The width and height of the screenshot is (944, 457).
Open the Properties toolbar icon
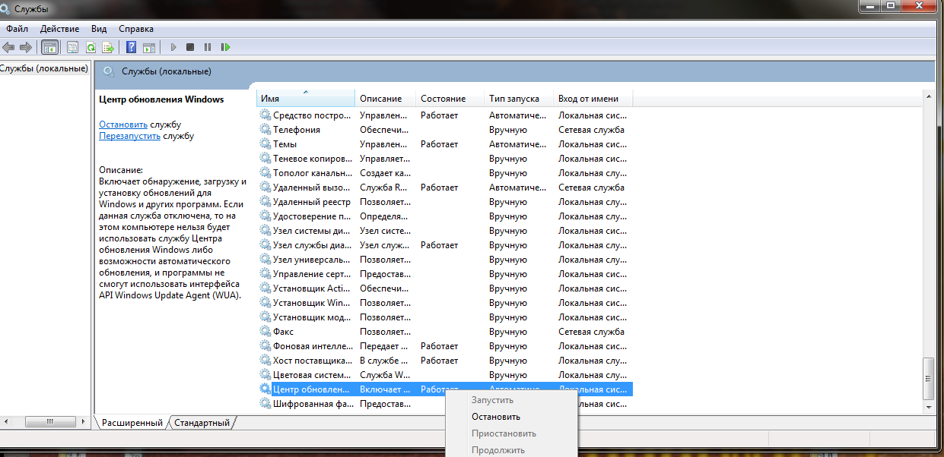73,47
